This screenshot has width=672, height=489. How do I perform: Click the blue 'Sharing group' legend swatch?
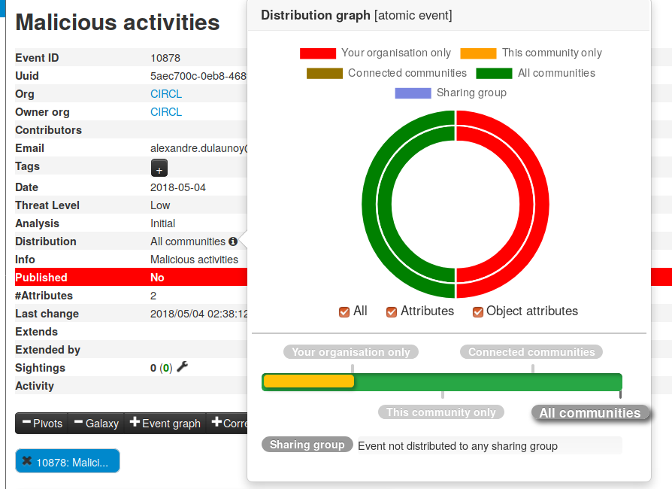413,93
